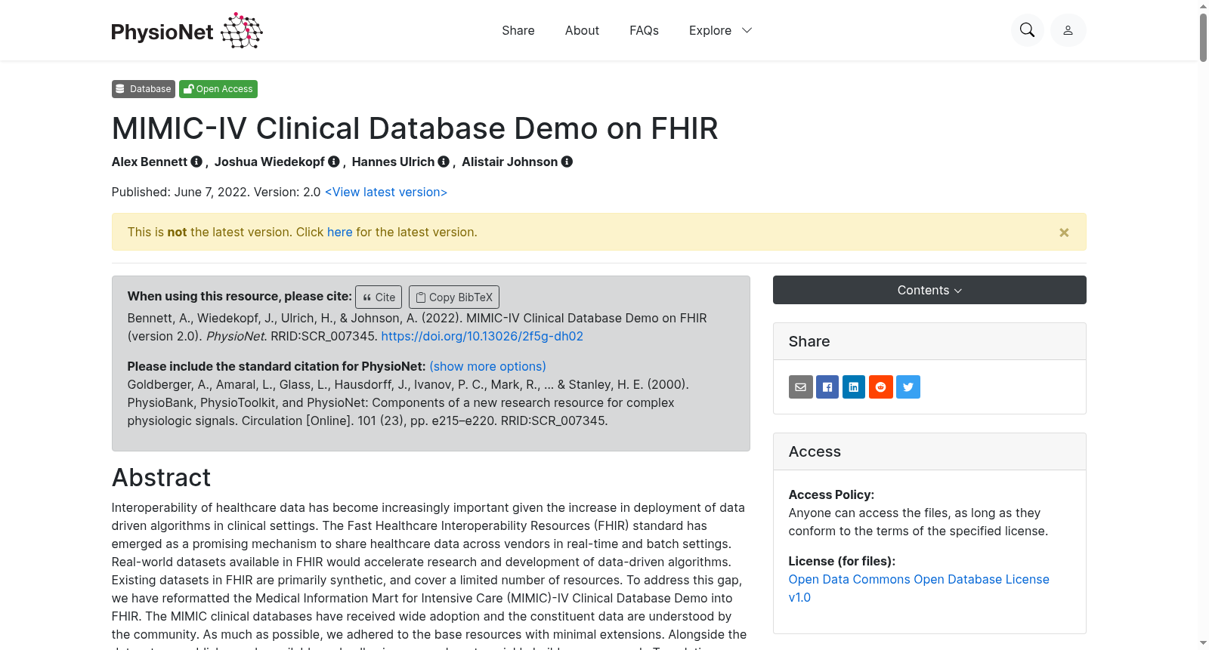Open the View latest version link
The width and height of the screenshot is (1209, 650).
pyautogui.click(x=386, y=192)
